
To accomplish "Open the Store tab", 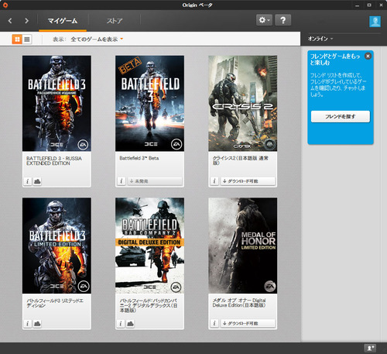I will coord(115,21).
